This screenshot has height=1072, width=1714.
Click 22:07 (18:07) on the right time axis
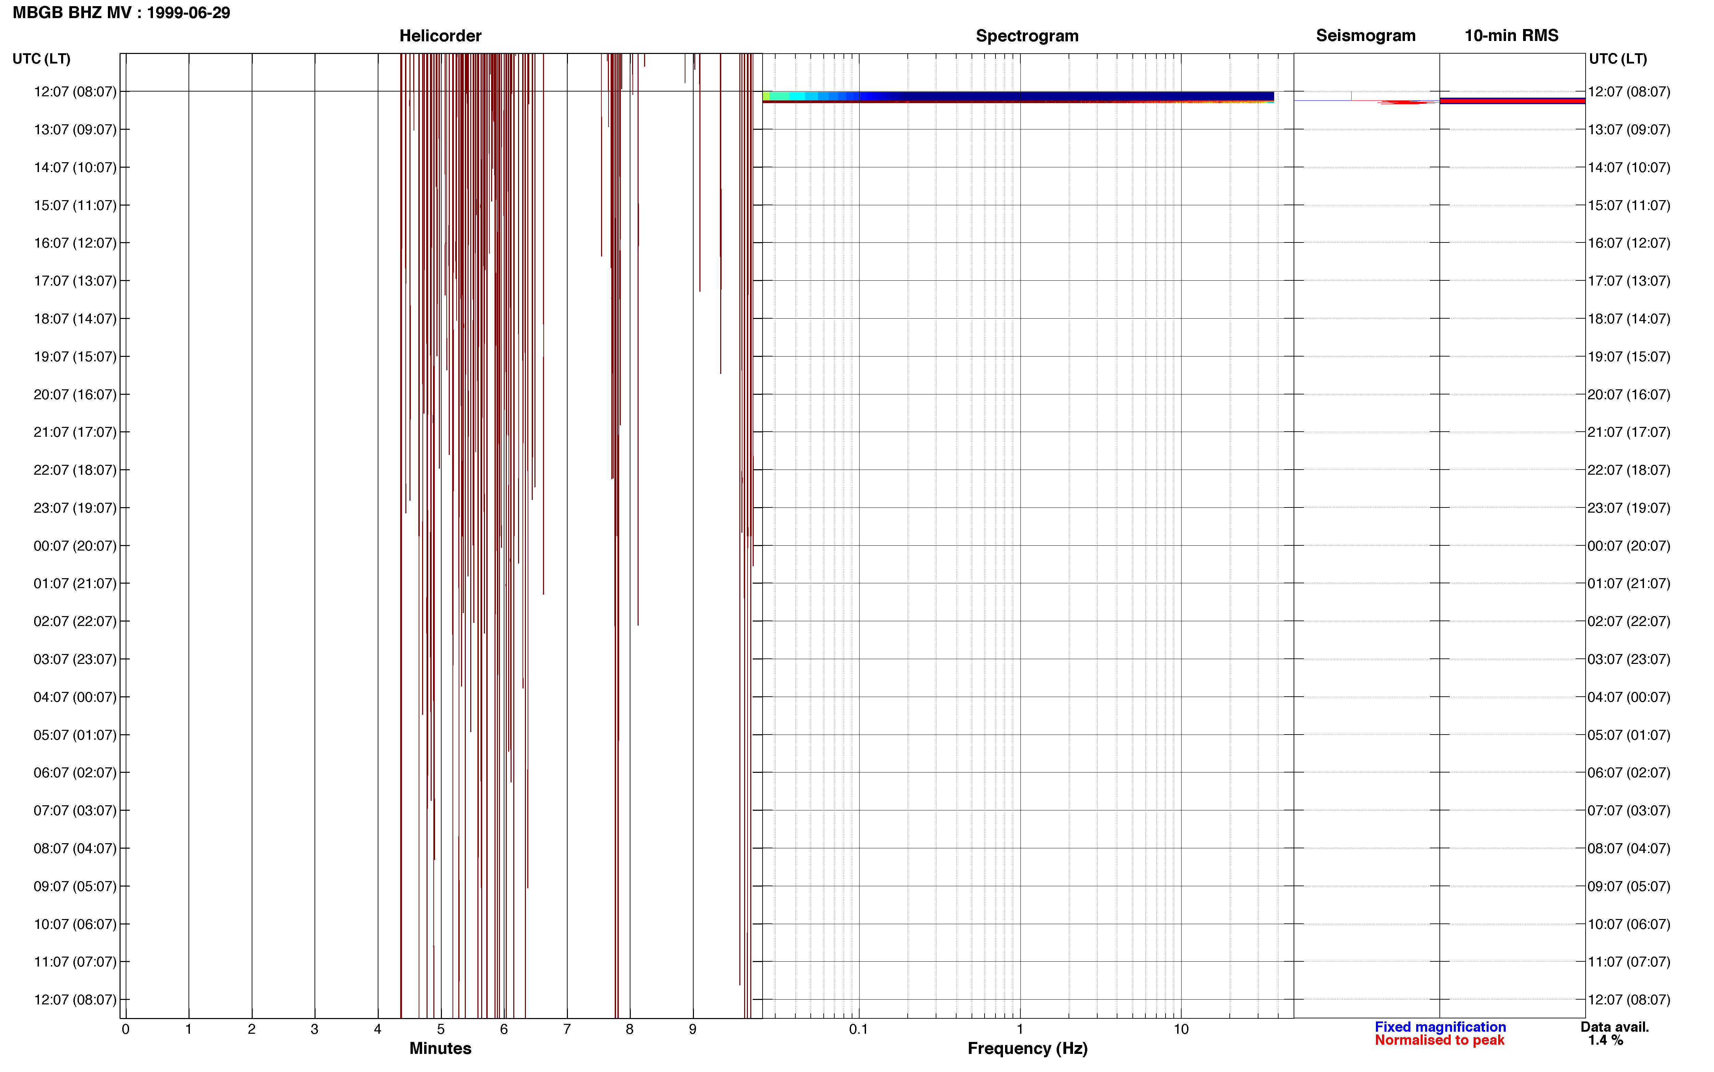click(1629, 470)
